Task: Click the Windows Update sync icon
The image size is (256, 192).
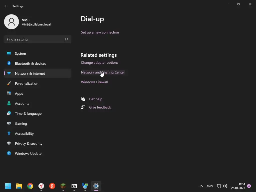Action: 9,153
